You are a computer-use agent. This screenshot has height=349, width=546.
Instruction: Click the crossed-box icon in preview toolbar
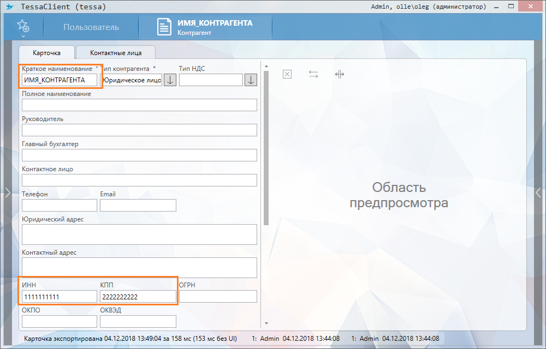click(x=287, y=74)
